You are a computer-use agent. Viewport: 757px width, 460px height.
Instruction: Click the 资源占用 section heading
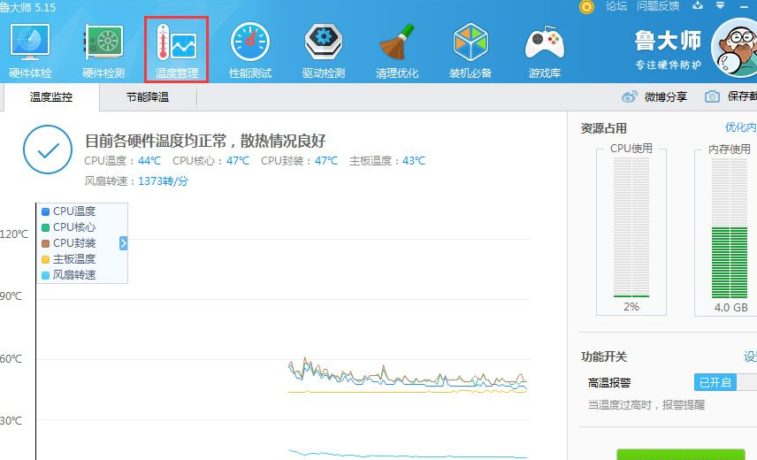604,128
